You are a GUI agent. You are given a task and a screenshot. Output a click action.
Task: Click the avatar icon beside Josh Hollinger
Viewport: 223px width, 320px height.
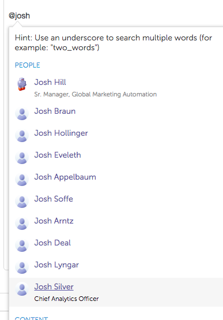22,136
